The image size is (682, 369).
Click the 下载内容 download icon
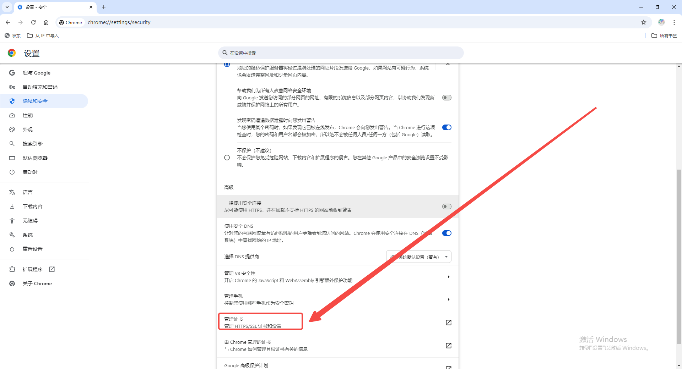(12, 206)
